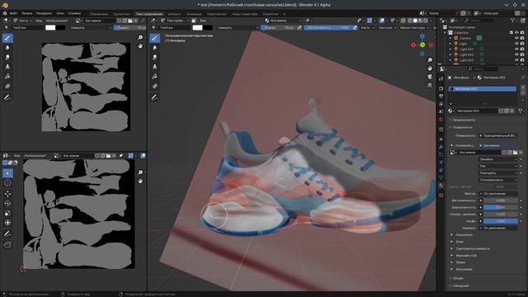
Task: Toggle visibility eye for Collection
Action: point(516,33)
